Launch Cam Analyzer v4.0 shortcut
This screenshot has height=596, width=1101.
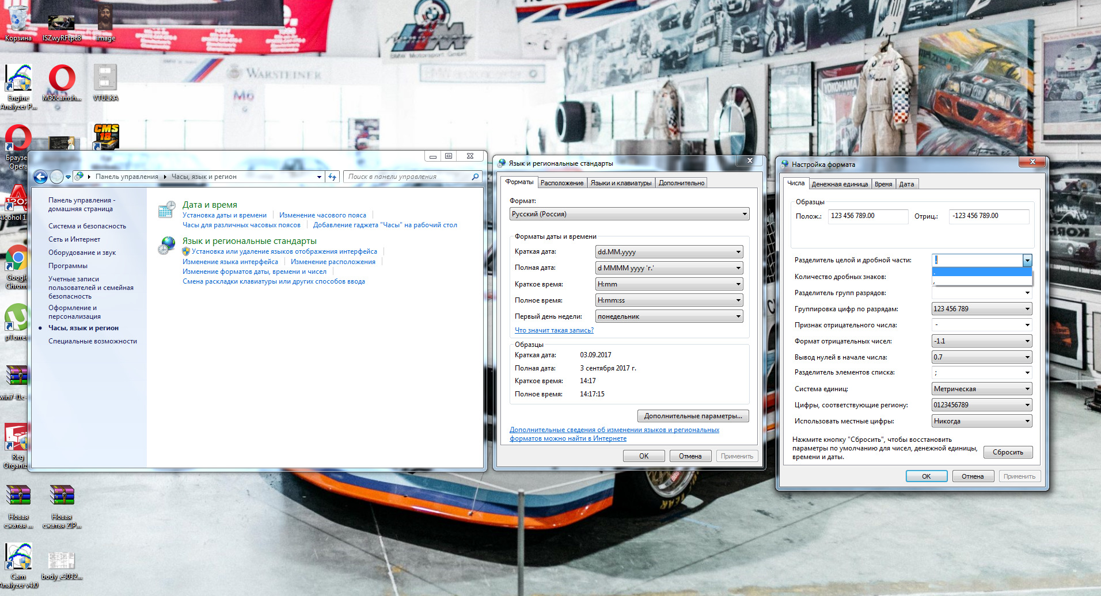tap(18, 566)
